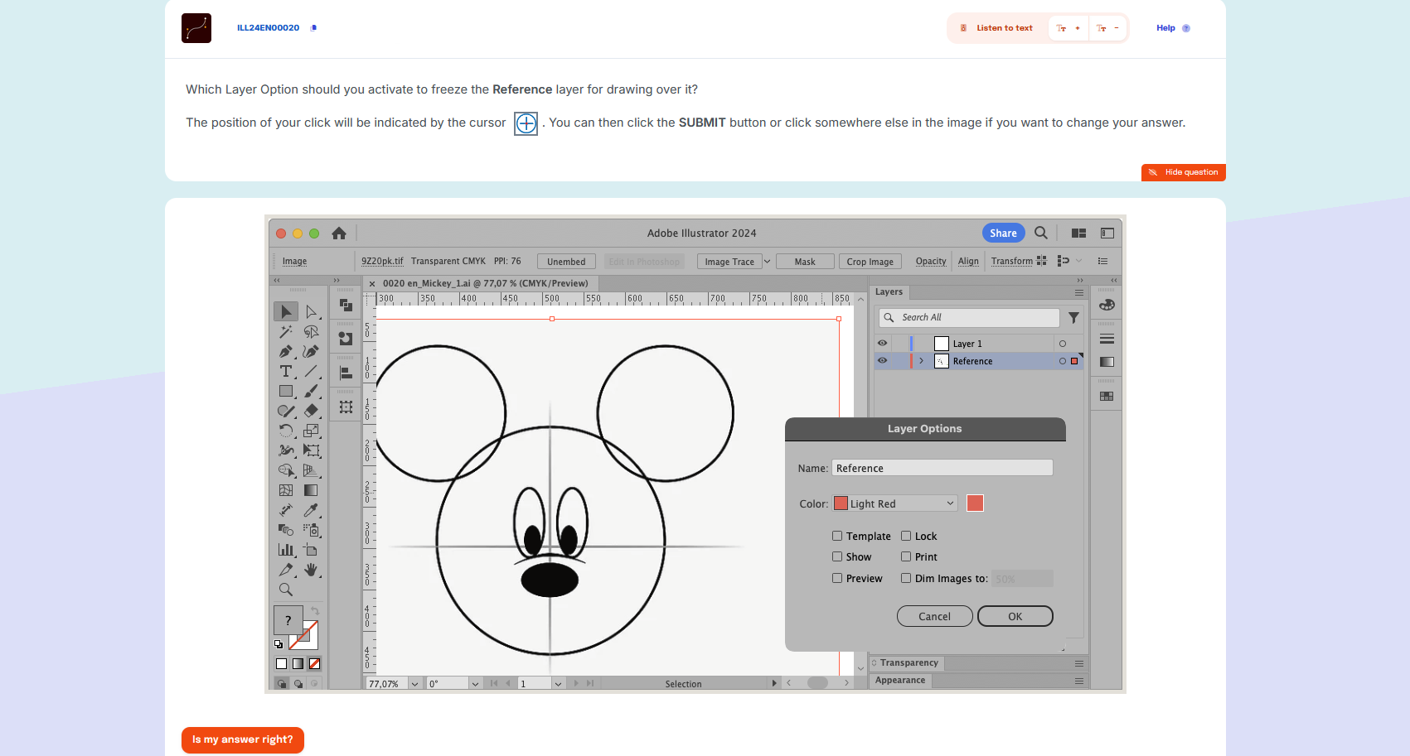Open the rotation angle dropdown
Image resolution: width=1410 pixels, height=756 pixels.
475,684
